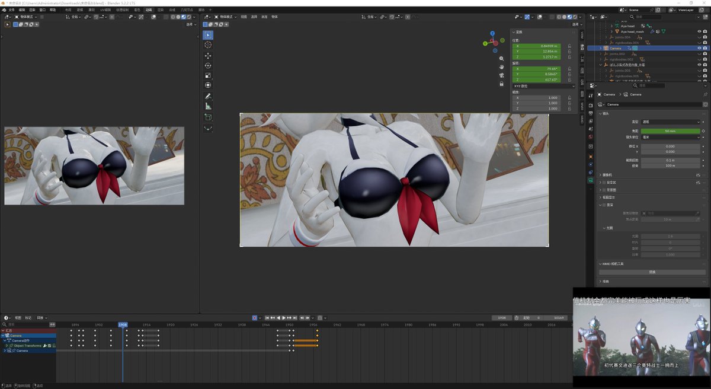Activate the Rotate tool

coord(208,66)
